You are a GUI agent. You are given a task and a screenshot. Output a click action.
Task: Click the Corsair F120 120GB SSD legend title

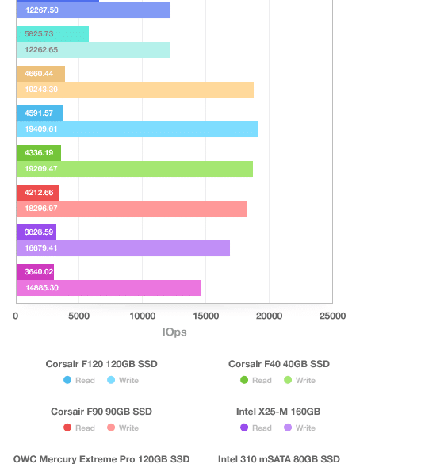click(x=101, y=364)
